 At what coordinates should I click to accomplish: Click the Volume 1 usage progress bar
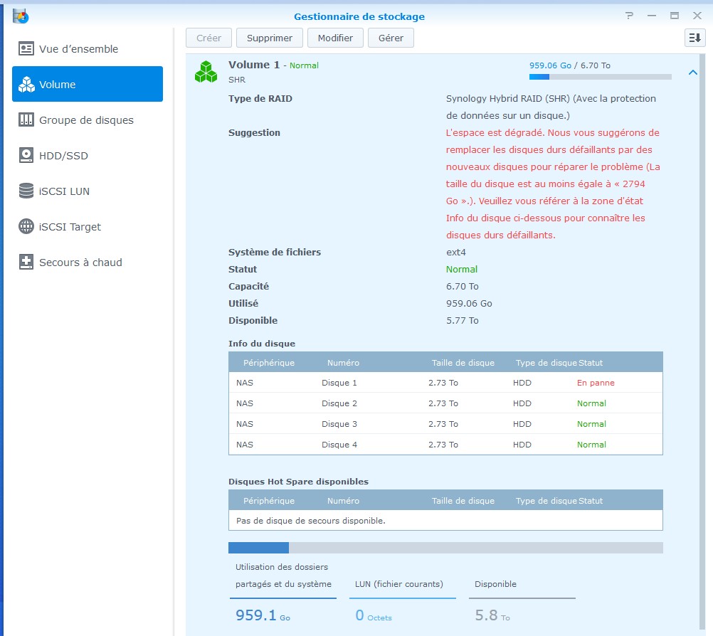pyautogui.click(x=600, y=77)
